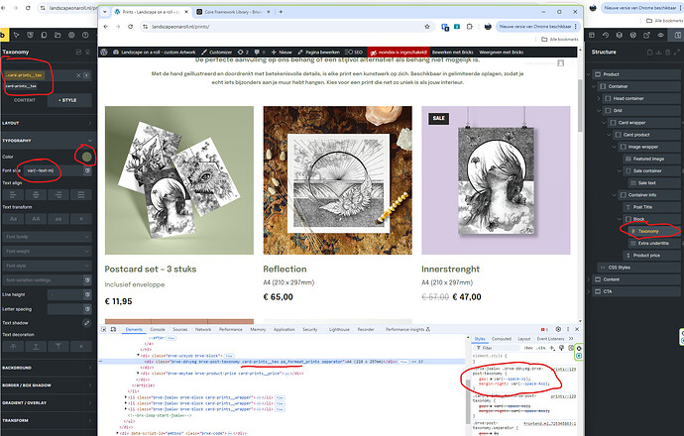Align text left in Typography
Image resolution: width=684 pixels, height=436 pixels.
pos(13,194)
